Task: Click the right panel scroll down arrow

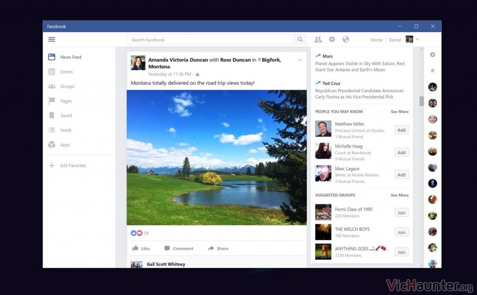Action: 421,266
